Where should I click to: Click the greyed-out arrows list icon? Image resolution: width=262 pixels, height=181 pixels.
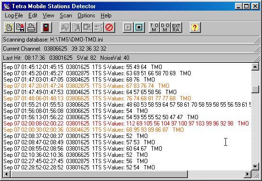click(x=98, y=28)
